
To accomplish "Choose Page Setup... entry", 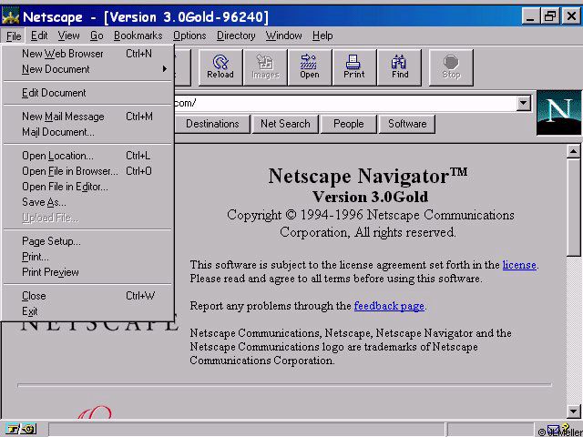I will click(88, 241).
